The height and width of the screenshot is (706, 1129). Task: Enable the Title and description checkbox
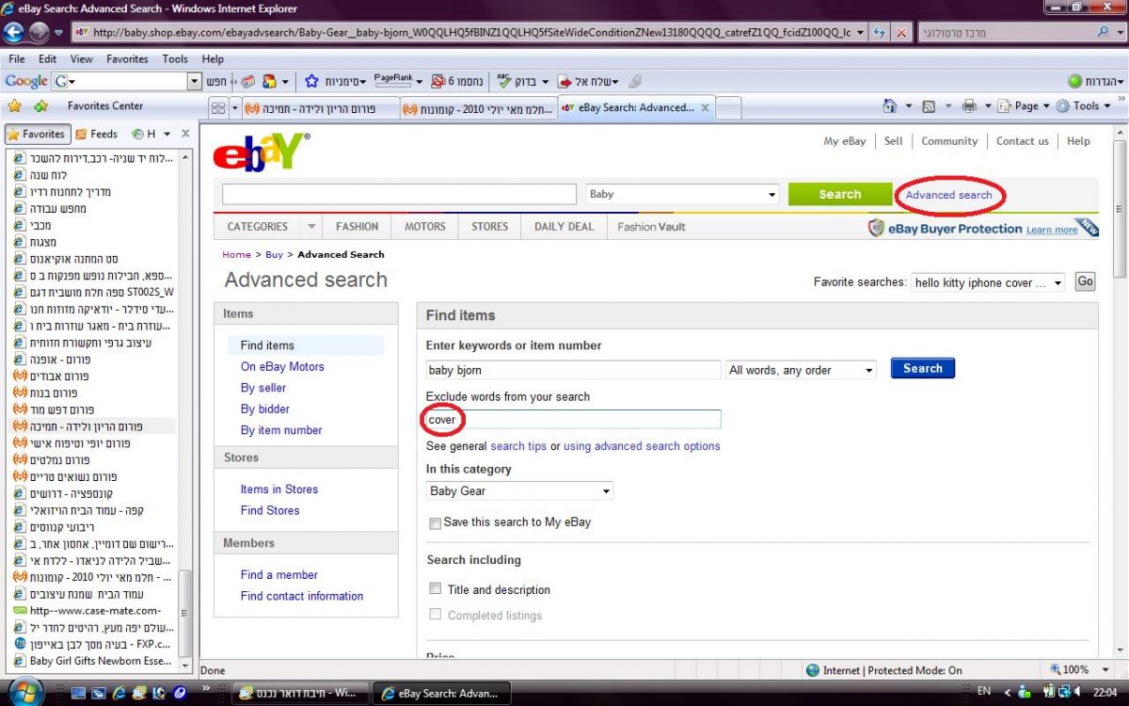435,589
